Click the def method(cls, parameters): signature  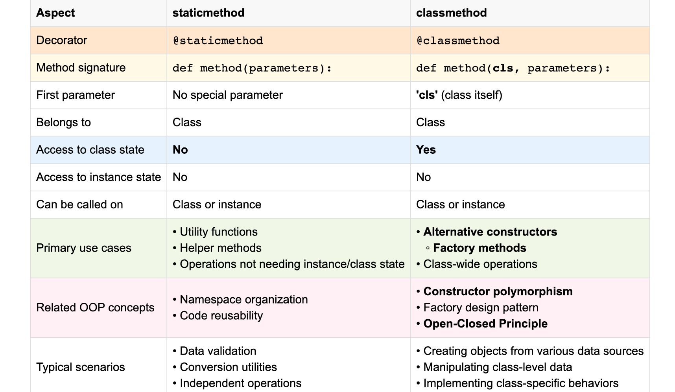[513, 68]
